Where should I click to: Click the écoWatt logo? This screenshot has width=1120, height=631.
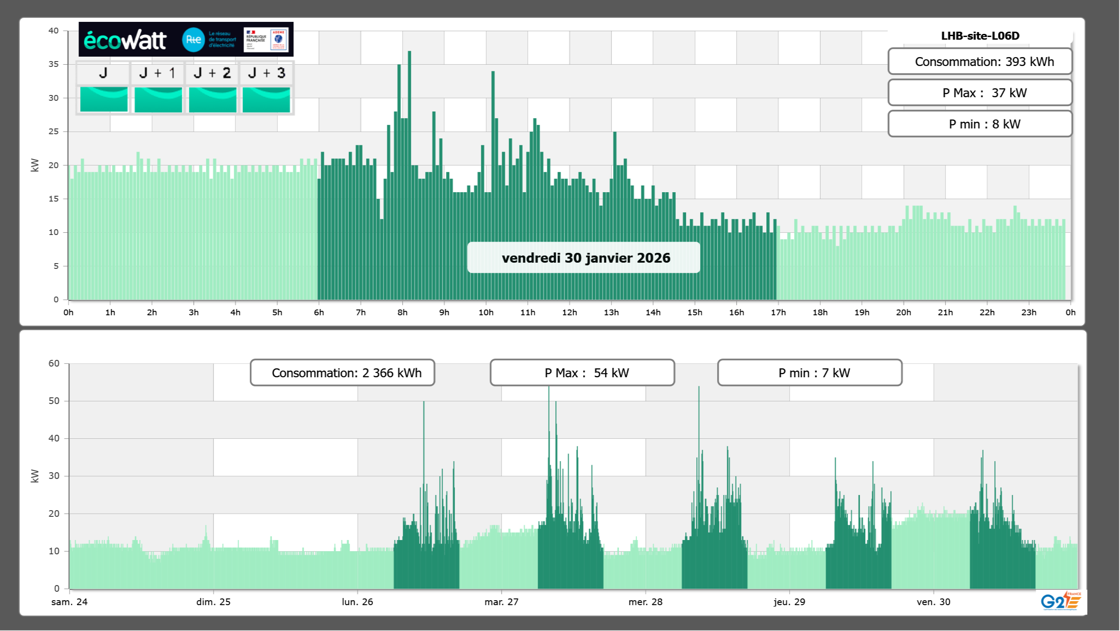(x=125, y=40)
